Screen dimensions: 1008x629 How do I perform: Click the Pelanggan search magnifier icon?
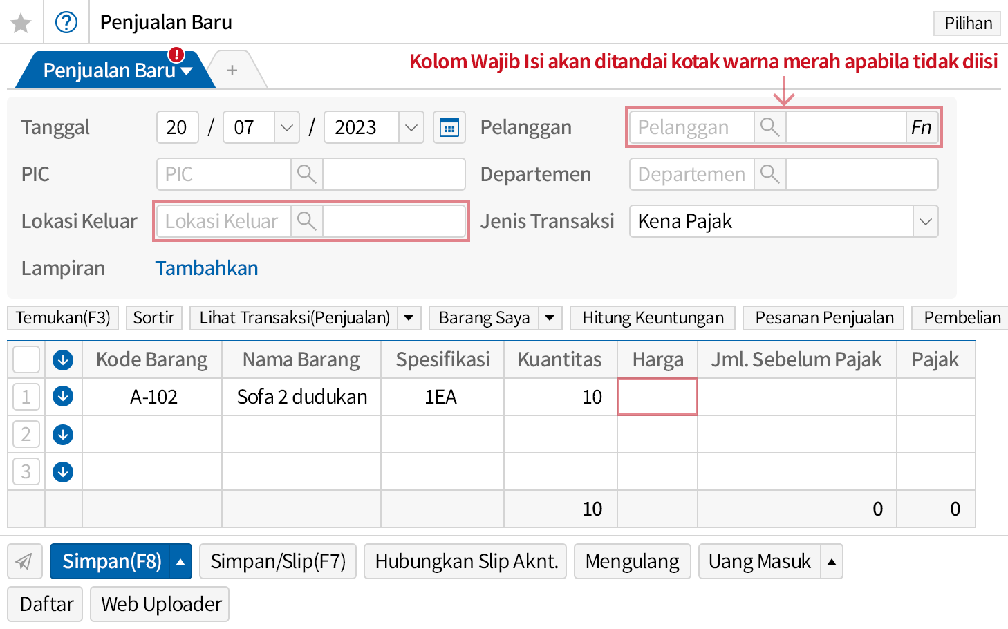click(769, 127)
